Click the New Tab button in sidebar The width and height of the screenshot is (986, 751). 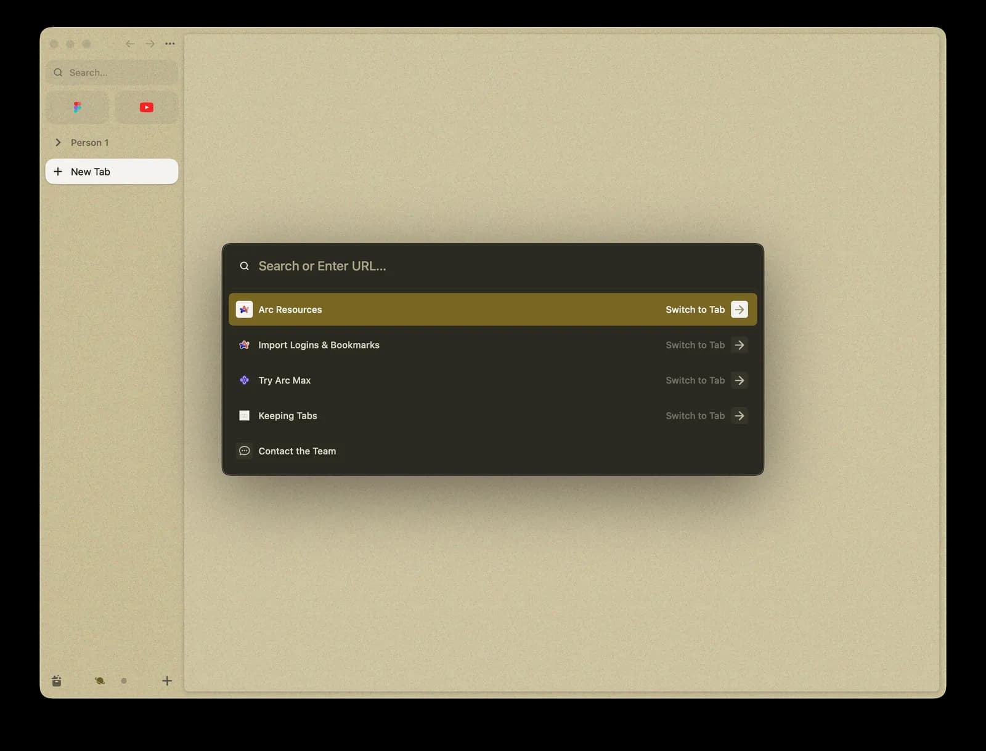click(112, 171)
